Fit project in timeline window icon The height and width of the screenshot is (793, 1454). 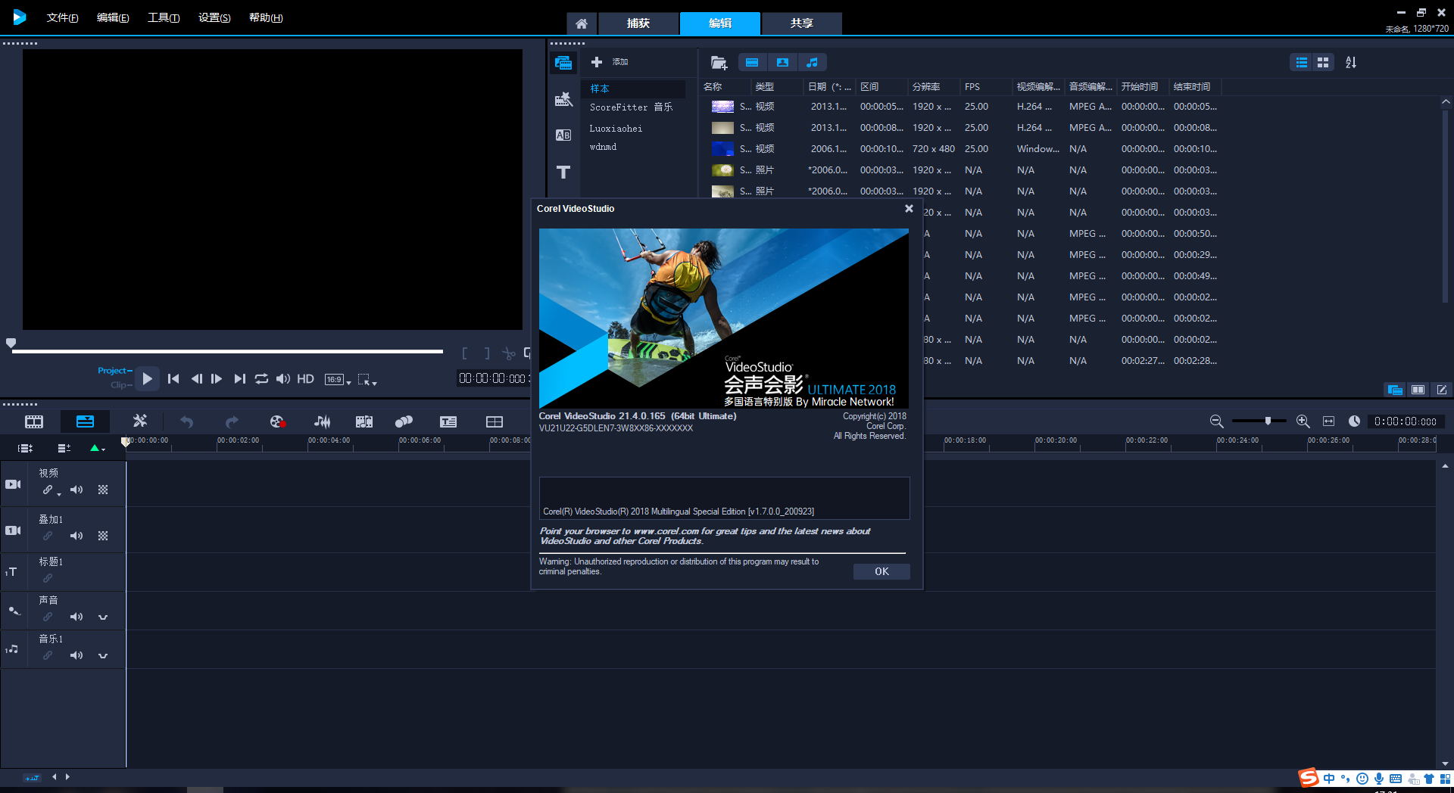[x=1328, y=421]
